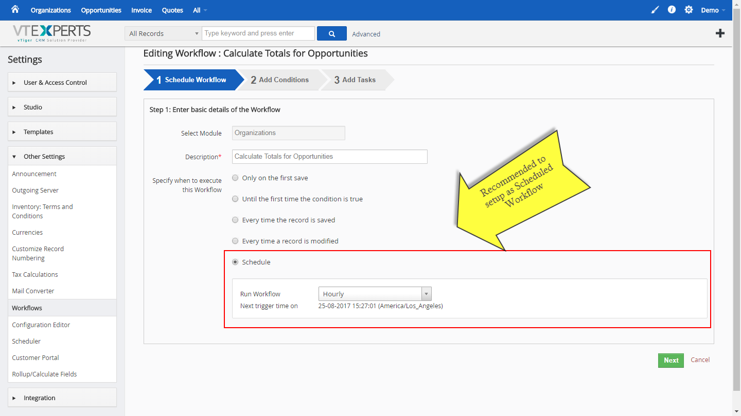Screen dimensions: 741x416
Task: Choose 'Every time a record is modified'
Action: [235, 241]
